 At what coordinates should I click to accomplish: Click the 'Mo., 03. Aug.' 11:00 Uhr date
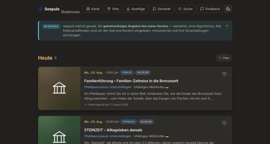[94, 73]
